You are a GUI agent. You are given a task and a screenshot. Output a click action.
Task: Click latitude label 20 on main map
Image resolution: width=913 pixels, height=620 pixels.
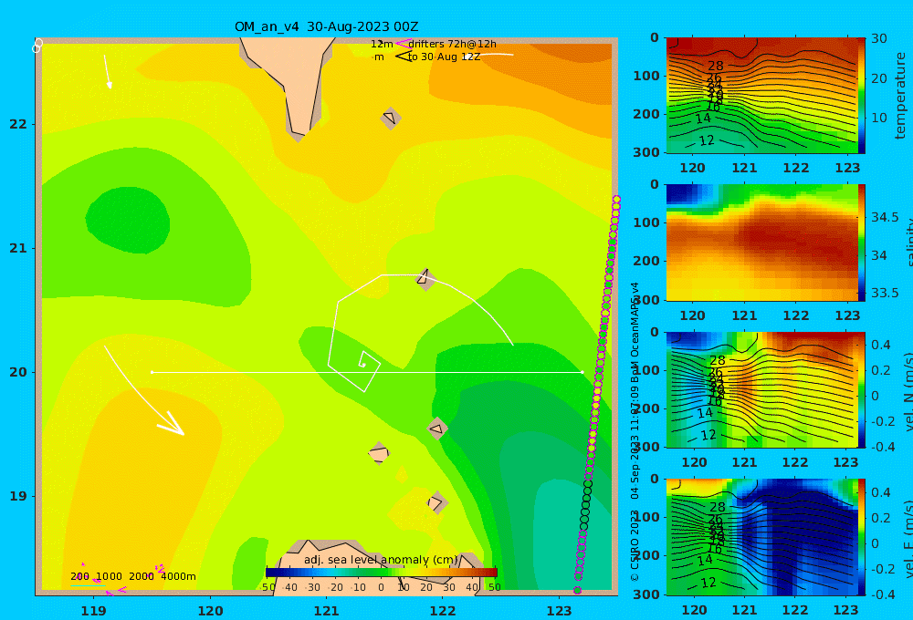[18, 372]
